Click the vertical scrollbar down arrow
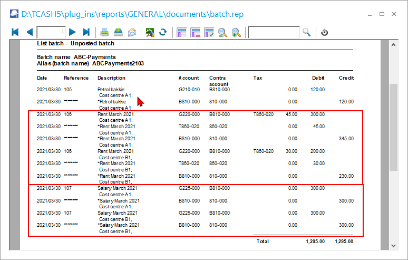408x260 pixels. coord(393,245)
